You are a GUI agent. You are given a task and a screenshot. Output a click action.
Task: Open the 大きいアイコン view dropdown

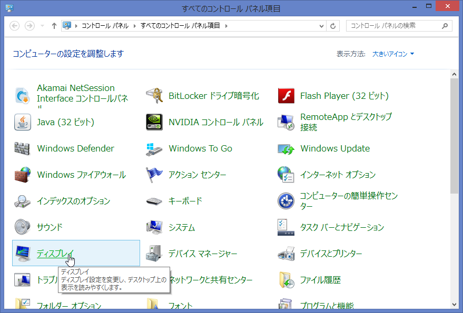click(393, 54)
